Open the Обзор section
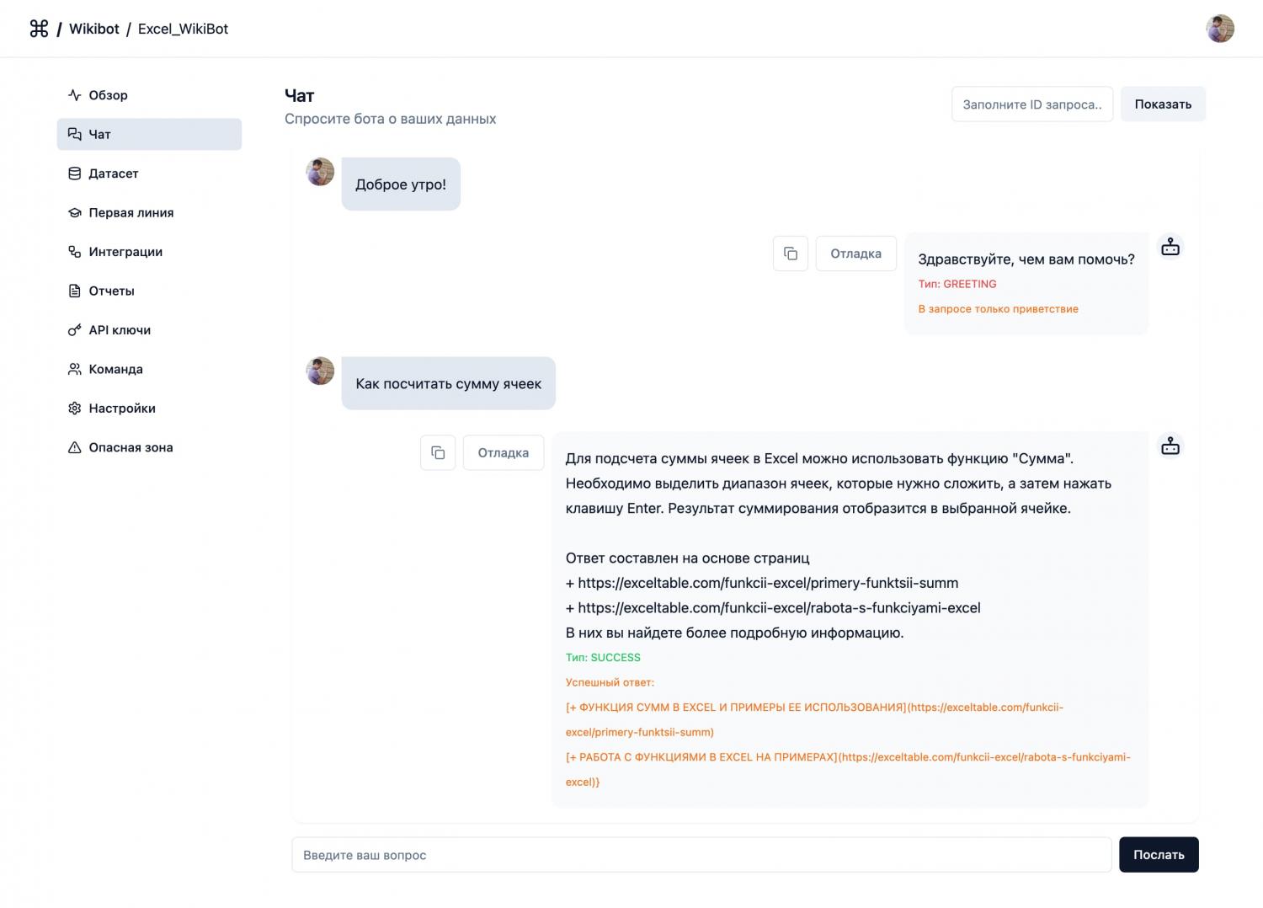The image size is (1263, 908). [108, 95]
